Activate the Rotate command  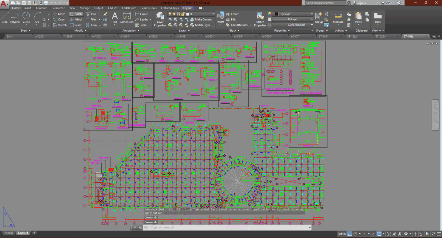tap(76, 14)
